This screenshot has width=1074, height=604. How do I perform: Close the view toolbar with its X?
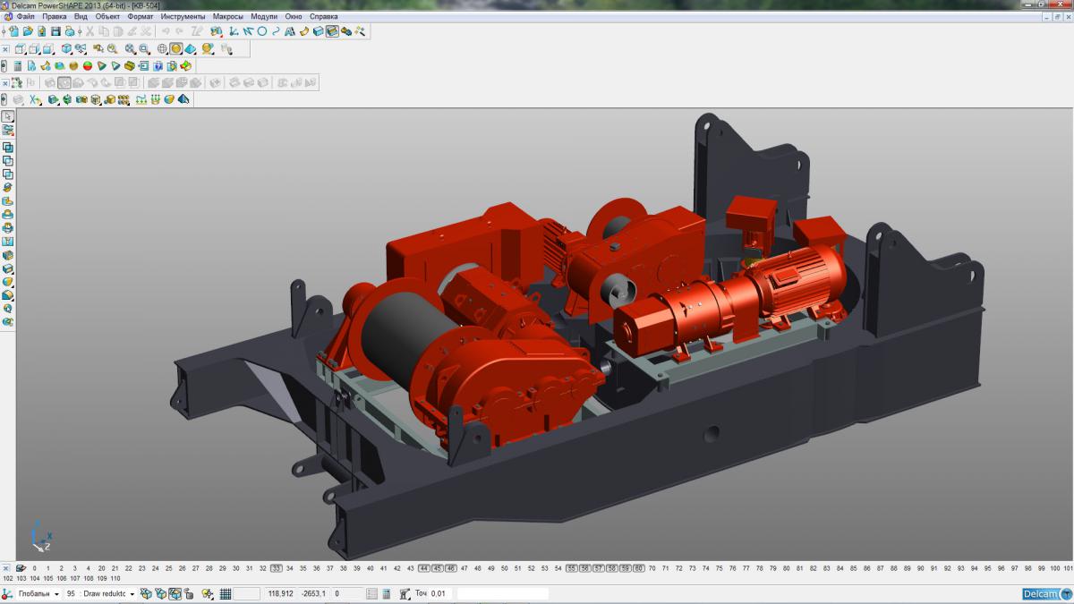pos(5,49)
